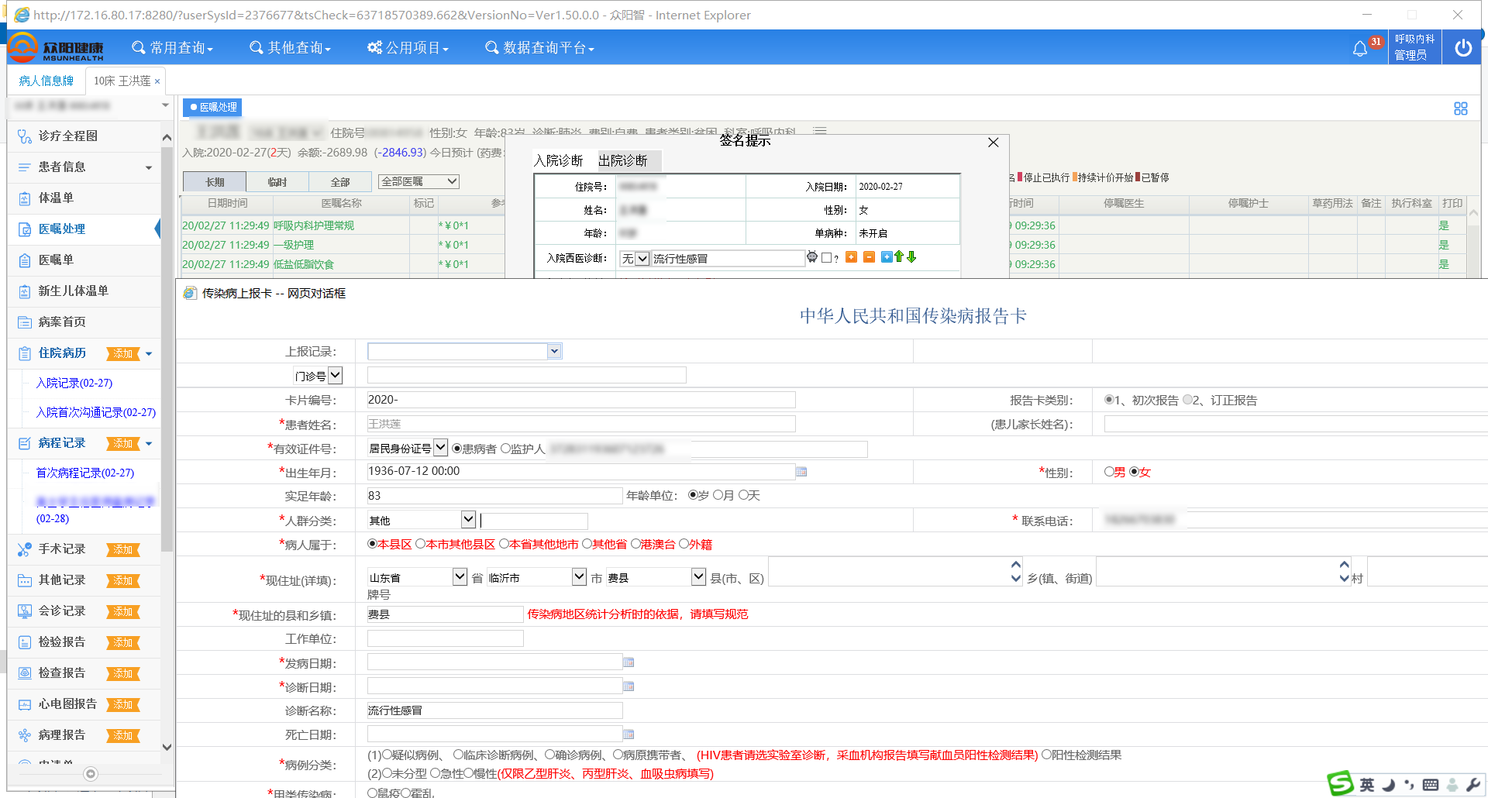Click the 检验报告 sidebar icon
The height and width of the screenshot is (798, 1488).
click(24, 642)
